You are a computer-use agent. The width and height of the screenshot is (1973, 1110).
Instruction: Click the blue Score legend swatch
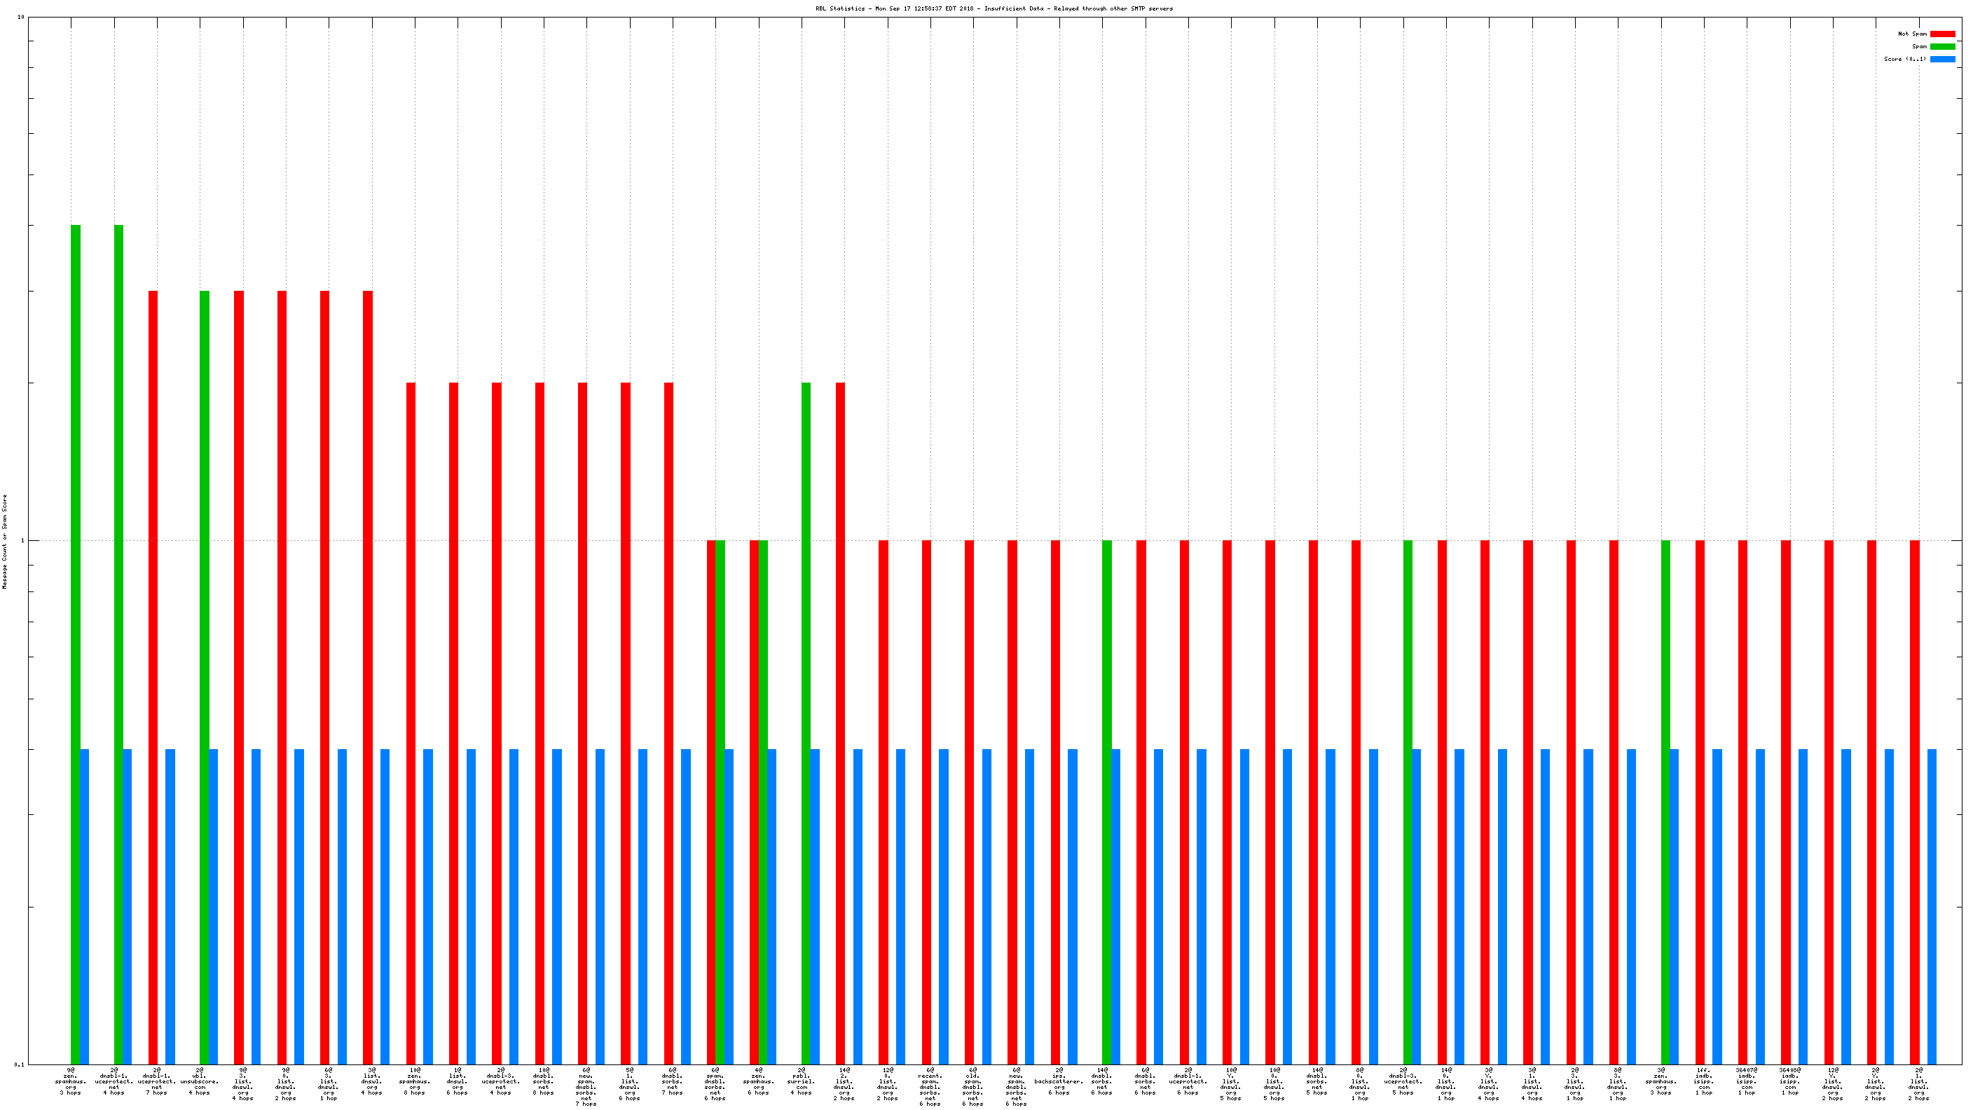pyautogui.click(x=1941, y=59)
